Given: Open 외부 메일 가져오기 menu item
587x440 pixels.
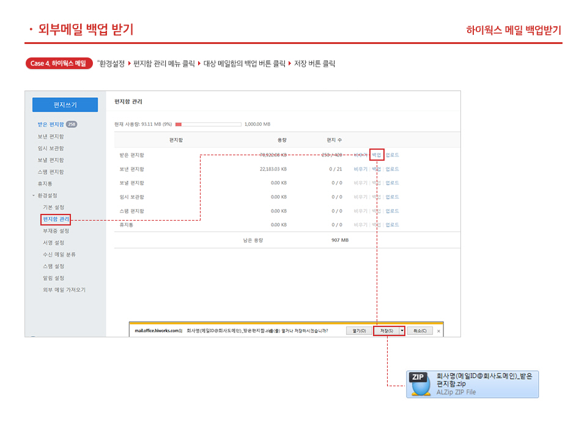Looking at the screenshot, I should coord(64,290).
